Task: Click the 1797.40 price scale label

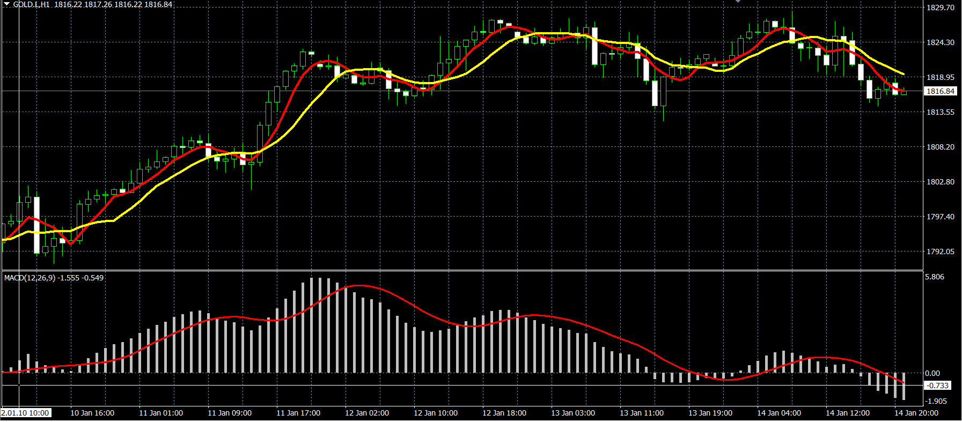Action: [941, 217]
